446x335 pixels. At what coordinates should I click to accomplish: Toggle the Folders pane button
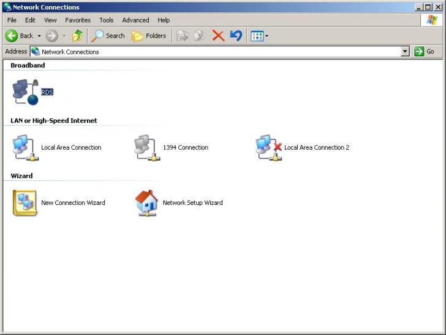tap(149, 36)
